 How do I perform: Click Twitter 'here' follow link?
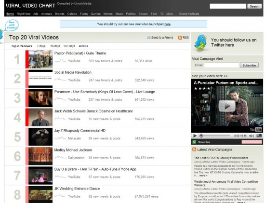pyautogui.click(x=230, y=45)
